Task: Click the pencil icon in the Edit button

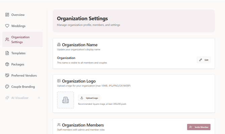Action: point(200,60)
